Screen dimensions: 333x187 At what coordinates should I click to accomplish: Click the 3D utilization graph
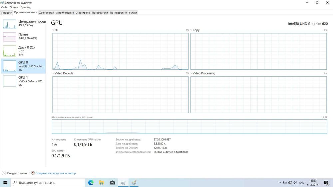pyautogui.click(x=121, y=51)
